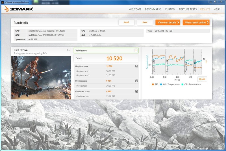
Task: Select the Graphics score value 12 578
Action: point(109,66)
